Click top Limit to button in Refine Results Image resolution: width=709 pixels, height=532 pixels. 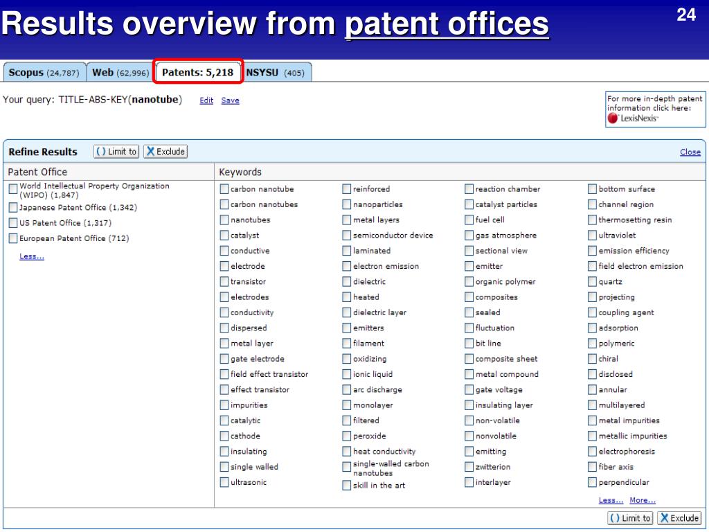(x=116, y=152)
